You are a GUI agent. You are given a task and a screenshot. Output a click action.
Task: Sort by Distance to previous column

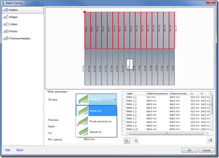[158, 94]
